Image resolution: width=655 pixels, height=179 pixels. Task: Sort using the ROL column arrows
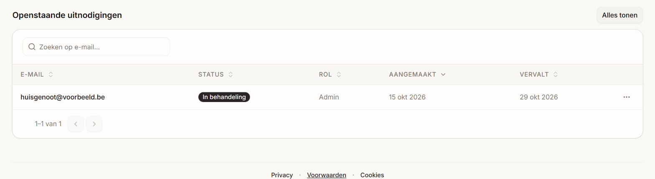pyautogui.click(x=339, y=75)
